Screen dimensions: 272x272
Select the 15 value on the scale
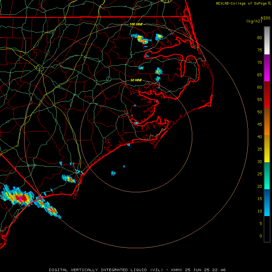coord(260,199)
